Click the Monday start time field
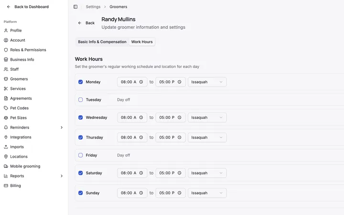Viewport: 344px width, 215px height. (x=132, y=82)
